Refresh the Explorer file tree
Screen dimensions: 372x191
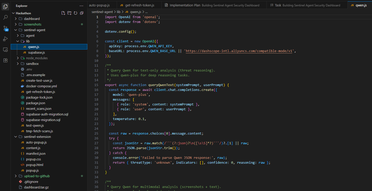pos(76,13)
